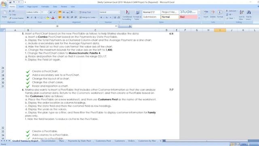Activate Format Painter
Image resolution: width=259 pixels, height=146 pixels.
16,18
